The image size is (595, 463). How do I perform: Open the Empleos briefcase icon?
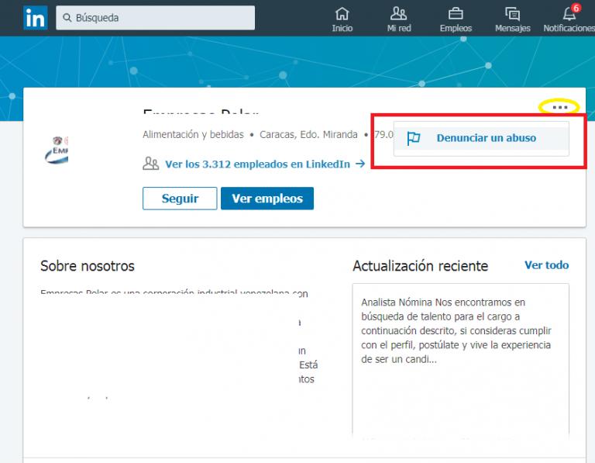click(456, 14)
